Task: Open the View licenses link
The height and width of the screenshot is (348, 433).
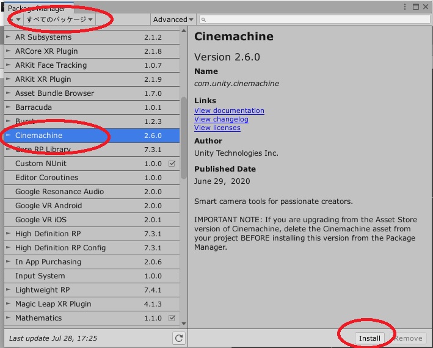Action: click(x=217, y=128)
